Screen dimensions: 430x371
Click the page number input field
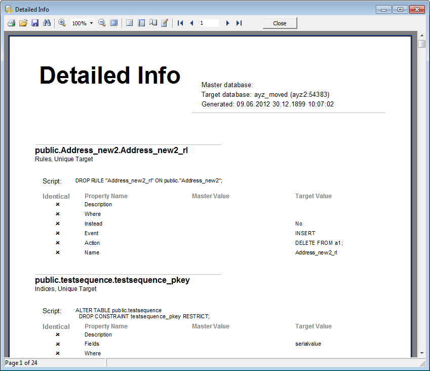point(209,23)
